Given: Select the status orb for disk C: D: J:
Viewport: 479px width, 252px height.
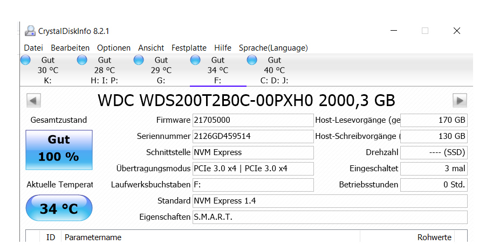Looking at the screenshot, I should pos(252,60).
